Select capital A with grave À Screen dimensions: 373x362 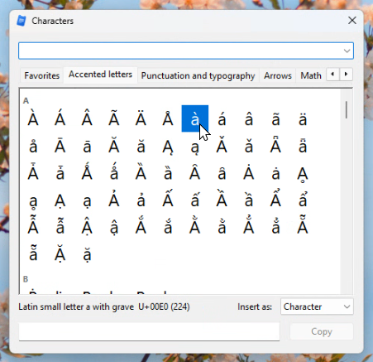33,118
